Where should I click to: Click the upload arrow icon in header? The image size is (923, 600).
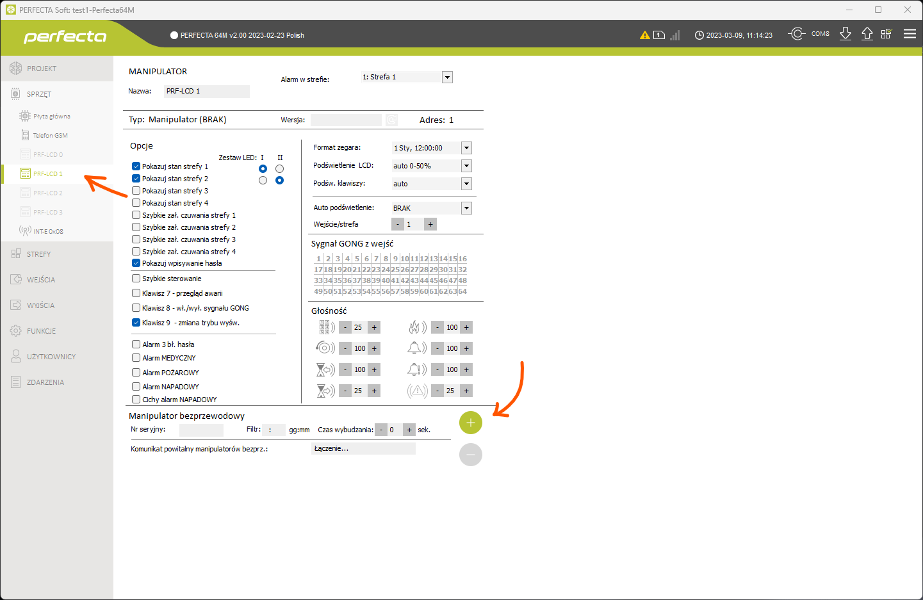(867, 34)
